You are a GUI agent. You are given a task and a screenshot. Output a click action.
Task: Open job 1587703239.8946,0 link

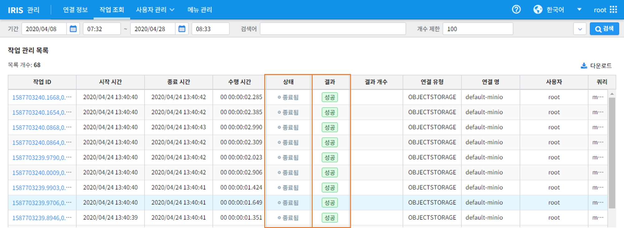click(x=42, y=218)
